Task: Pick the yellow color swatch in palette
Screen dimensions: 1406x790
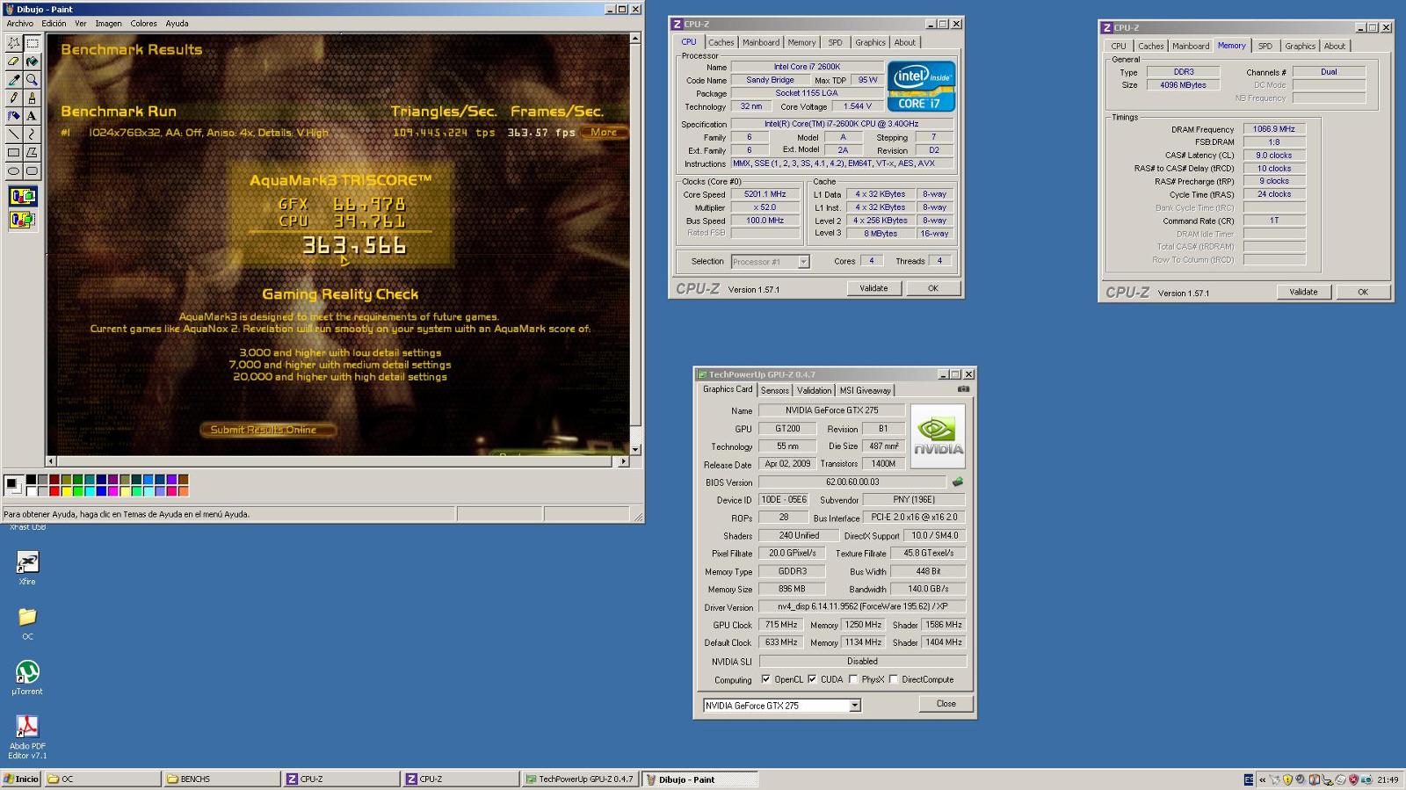Action: click(x=66, y=490)
